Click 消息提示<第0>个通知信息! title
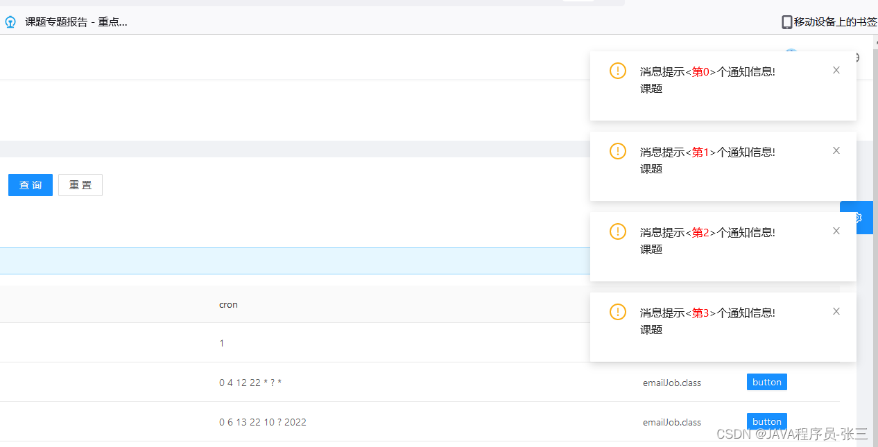 coord(707,71)
